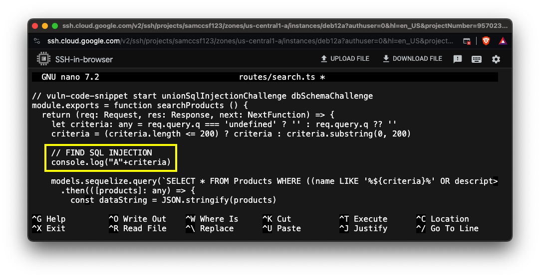Click the browser address bar URL
Image resolution: width=540 pixels, height=278 pixels.
click(250, 41)
